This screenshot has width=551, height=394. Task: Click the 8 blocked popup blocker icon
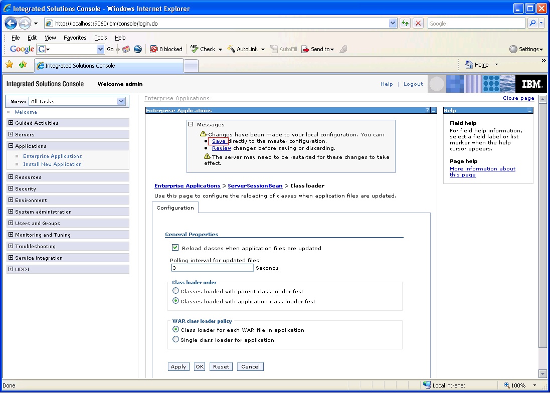tap(153, 49)
